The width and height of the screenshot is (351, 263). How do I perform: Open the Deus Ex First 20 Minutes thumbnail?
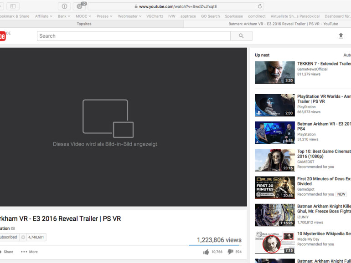pos(275,187)
